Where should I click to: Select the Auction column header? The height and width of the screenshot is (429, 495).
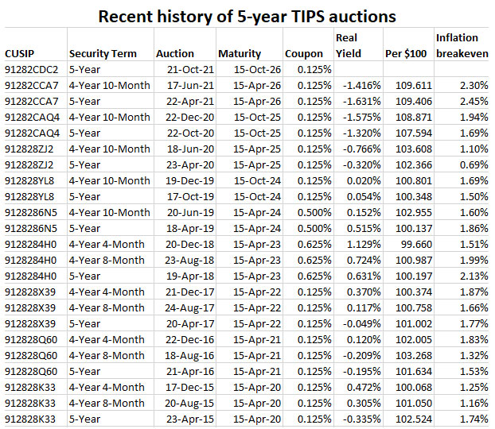(175, 53)
